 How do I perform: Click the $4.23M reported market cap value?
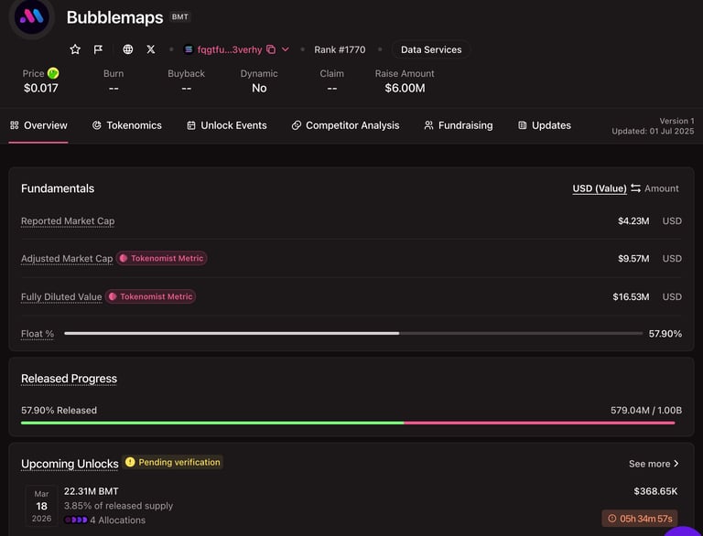(633, 221)
